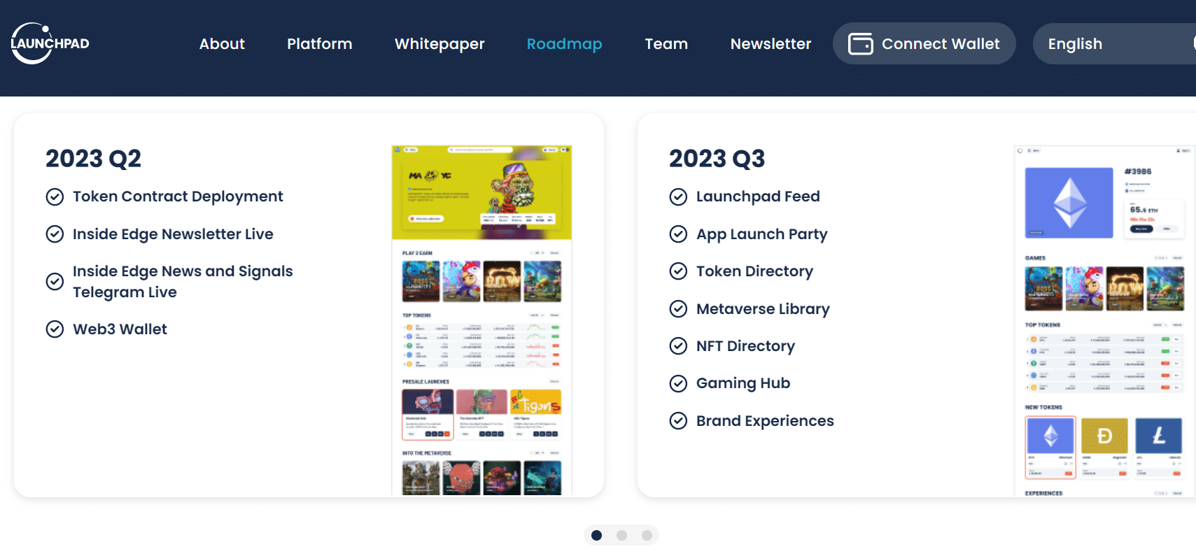Screen dimensions: 1196x556
Task: Open the Whitepaper link
Action: click(439, 44)
